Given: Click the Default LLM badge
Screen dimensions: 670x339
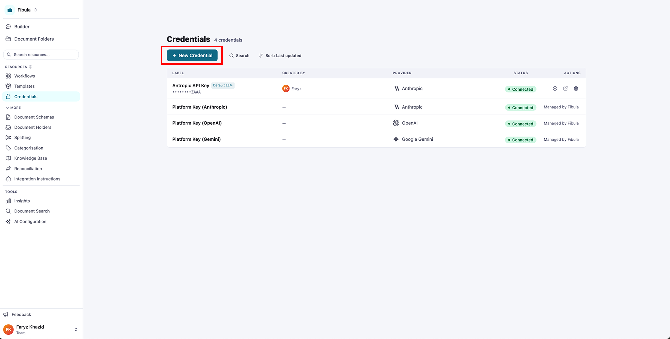Looking at the screenshot, I should 223,85.
